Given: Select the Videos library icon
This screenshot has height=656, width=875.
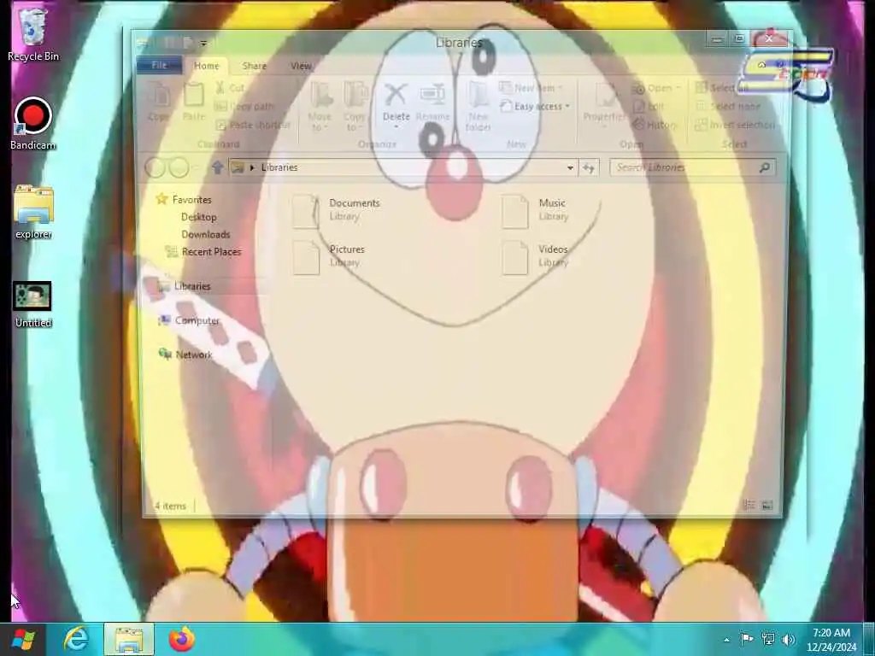Looking at the screenshot, I should 514,257.
